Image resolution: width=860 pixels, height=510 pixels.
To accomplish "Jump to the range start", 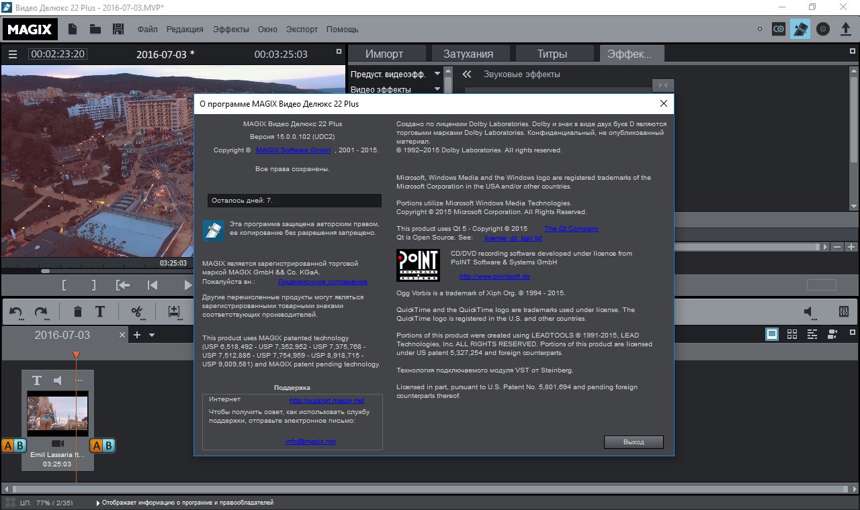I will (122, 285).
